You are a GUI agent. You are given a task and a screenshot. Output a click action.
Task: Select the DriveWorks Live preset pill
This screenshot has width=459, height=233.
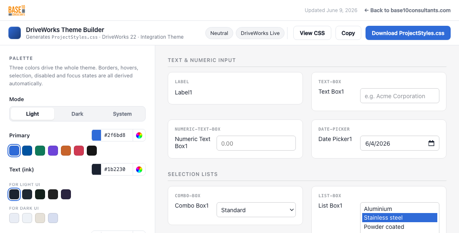pos(260,33)
